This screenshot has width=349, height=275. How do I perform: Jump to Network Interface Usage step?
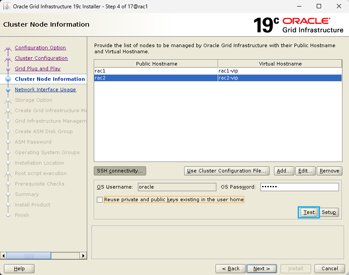pos(45,89)
